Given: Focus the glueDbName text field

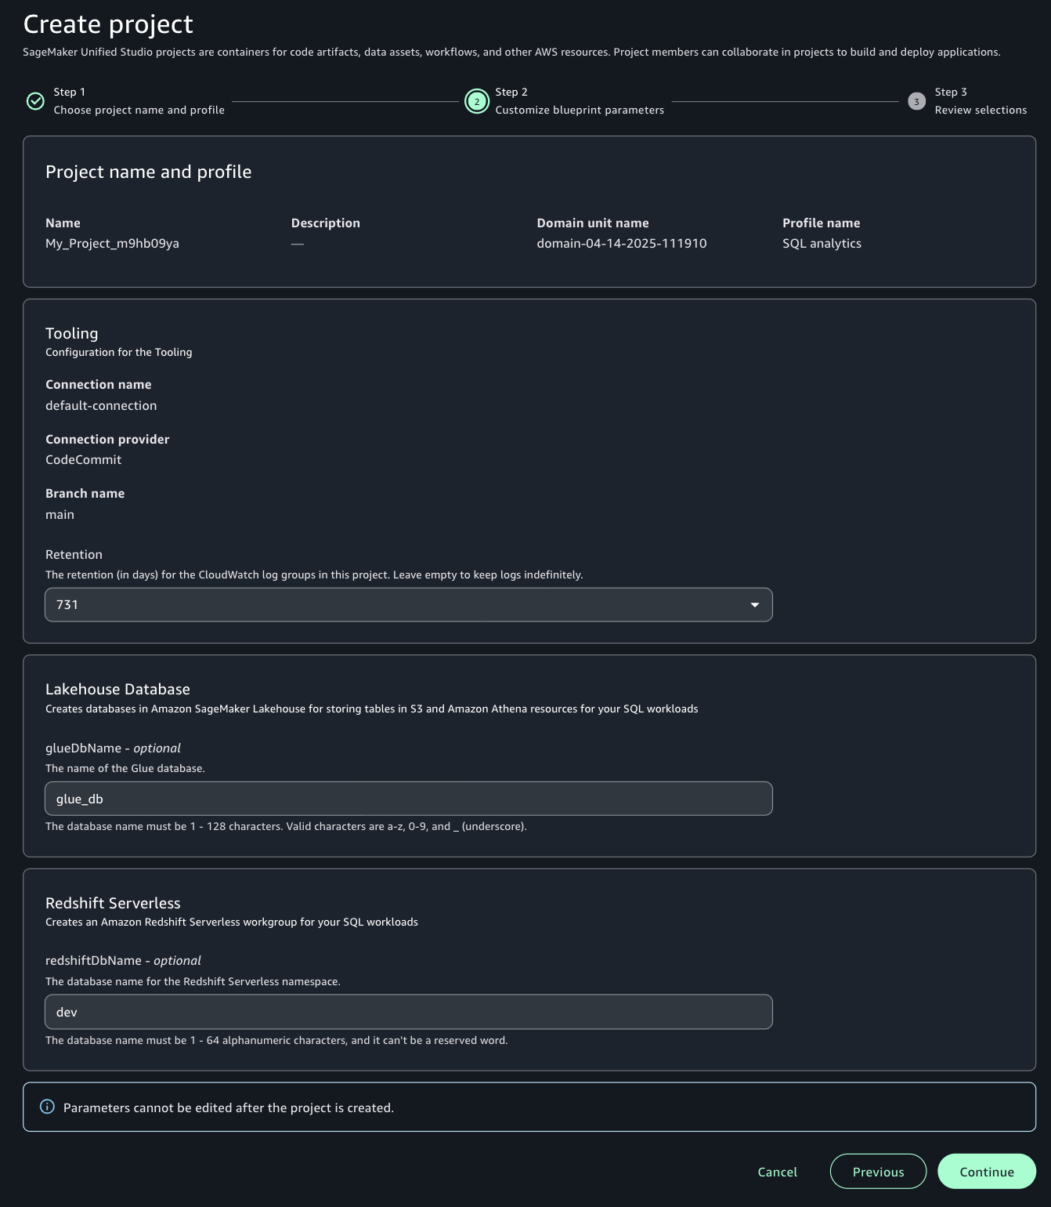Looking at the screenshot, I should point(407,799).
